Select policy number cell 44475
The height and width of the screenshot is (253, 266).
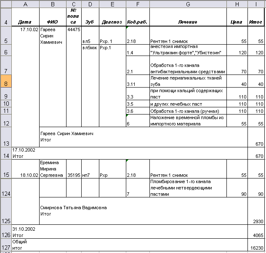pos(74,76)
